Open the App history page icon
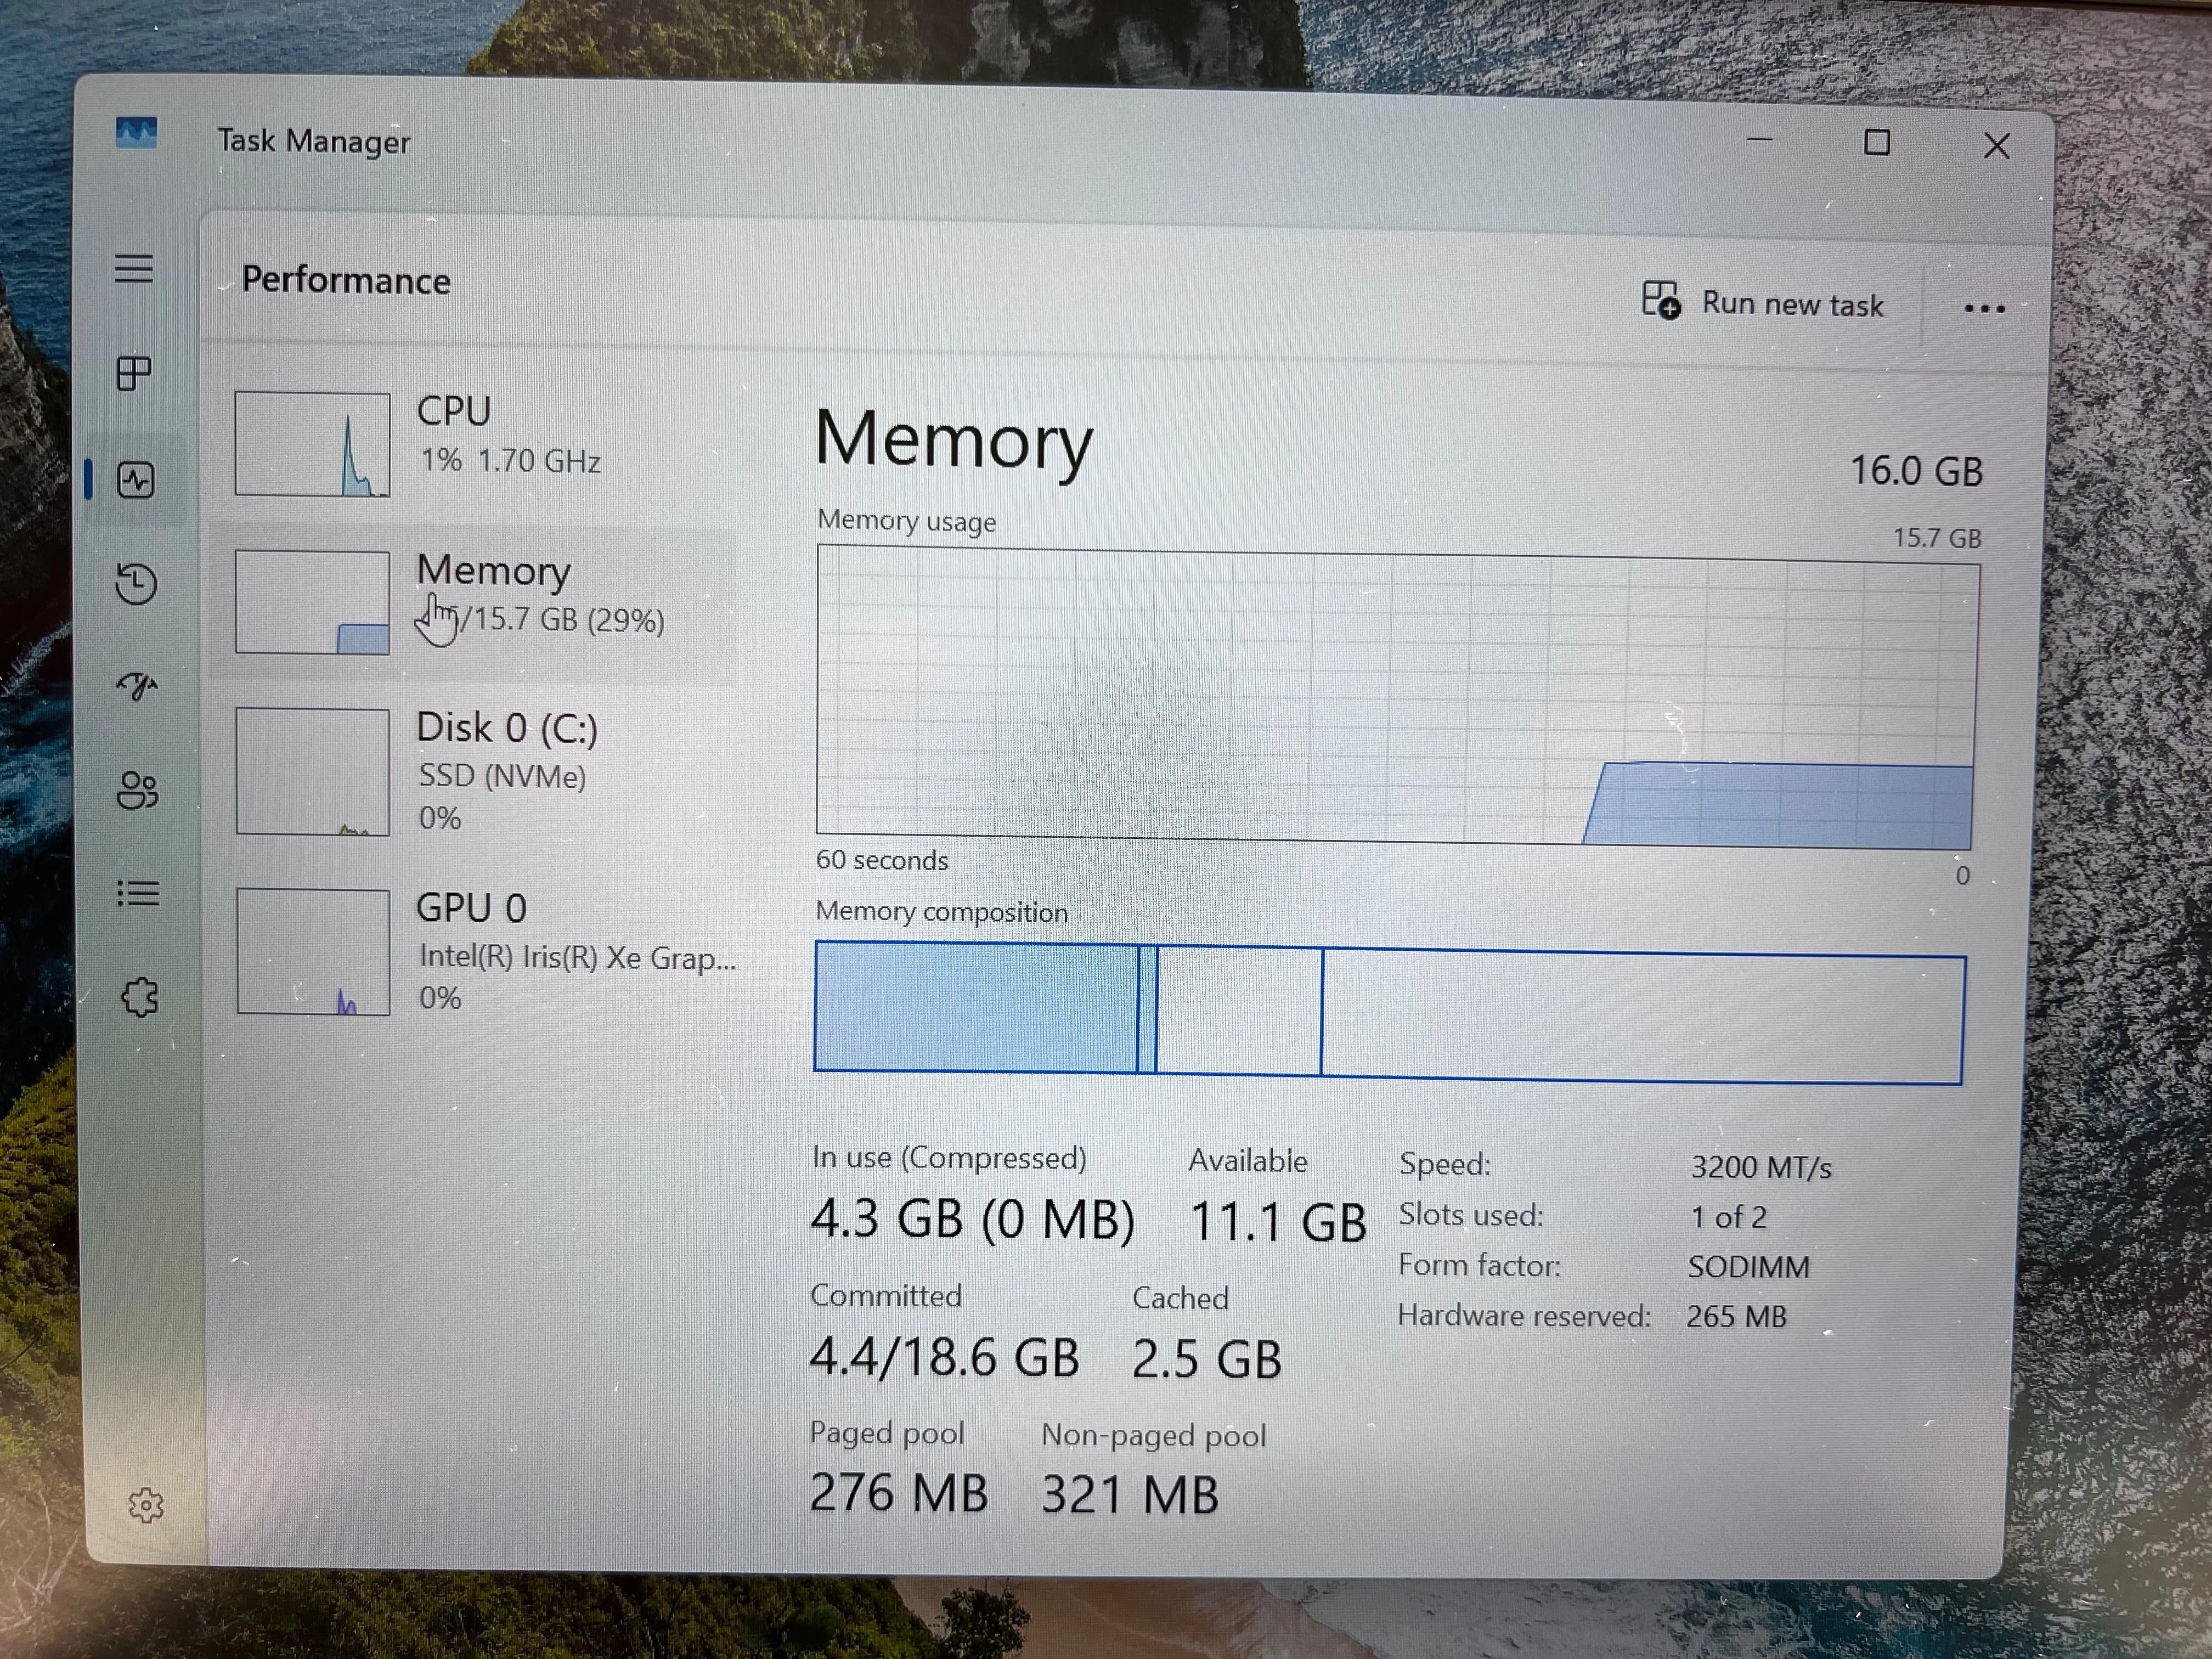The width and height of the screenshot is (2212, 1659). tap(136, 584)
